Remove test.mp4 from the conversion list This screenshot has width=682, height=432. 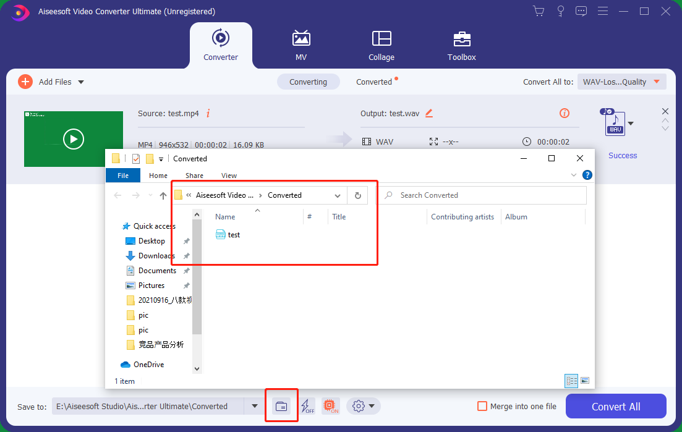point(665,111)
